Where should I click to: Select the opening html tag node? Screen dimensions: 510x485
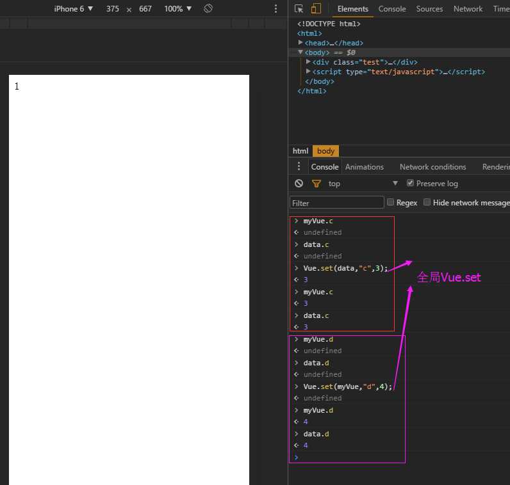[x=309, y=33]
